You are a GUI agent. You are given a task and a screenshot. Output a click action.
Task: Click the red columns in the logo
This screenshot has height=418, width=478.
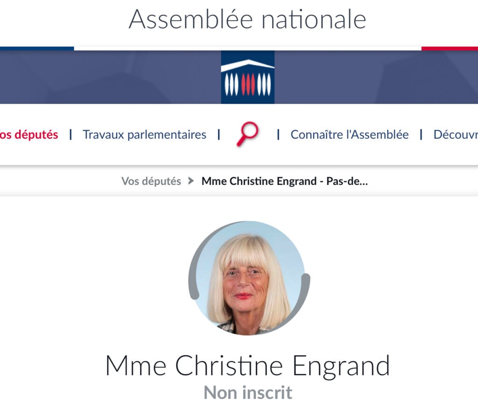pos(248,84)
